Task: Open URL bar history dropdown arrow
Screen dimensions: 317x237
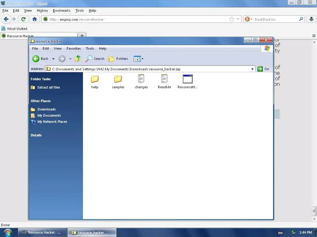Action: tap(238, 19)
